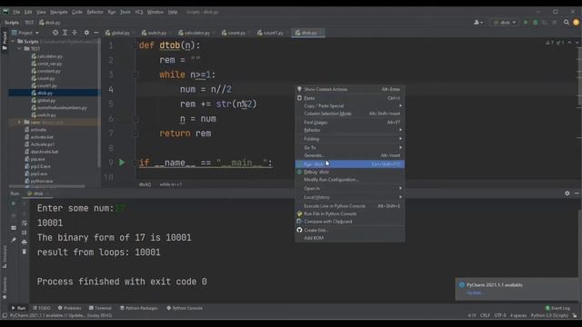
Task: Click the print icon in Run panel
Action: click(x=25, y=243)
